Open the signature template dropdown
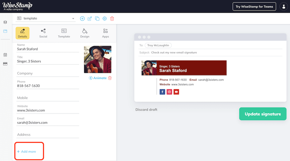The width and height of the screenshot is (290, 161). [46, 18]
